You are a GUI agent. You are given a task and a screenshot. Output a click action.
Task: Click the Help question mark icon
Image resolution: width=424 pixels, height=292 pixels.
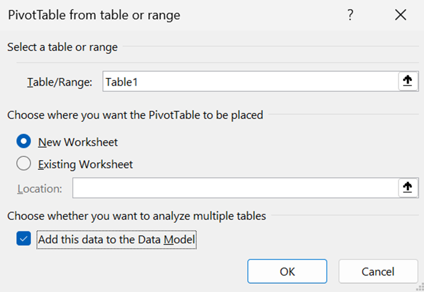pyautogui.click(x=350, y=15)
